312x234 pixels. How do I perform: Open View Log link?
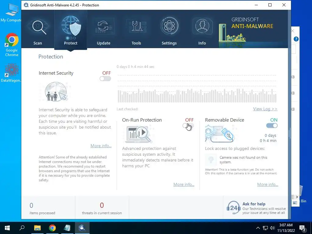[x=265, y=109]
